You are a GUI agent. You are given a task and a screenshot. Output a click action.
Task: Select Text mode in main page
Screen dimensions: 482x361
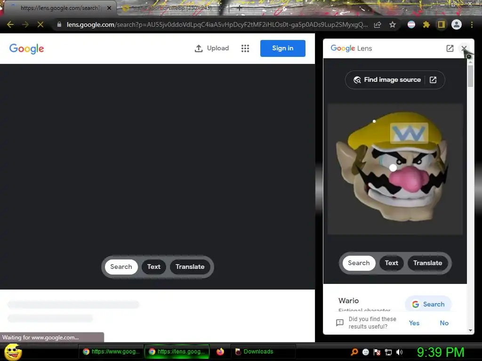(x=154, y=267)
